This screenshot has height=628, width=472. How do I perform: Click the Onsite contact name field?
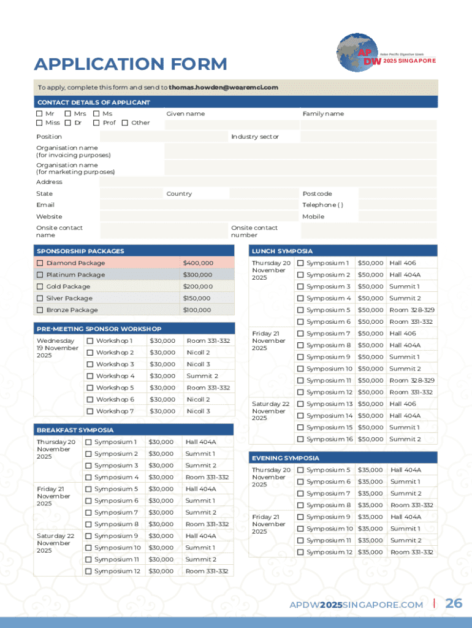tap(164, 231)
